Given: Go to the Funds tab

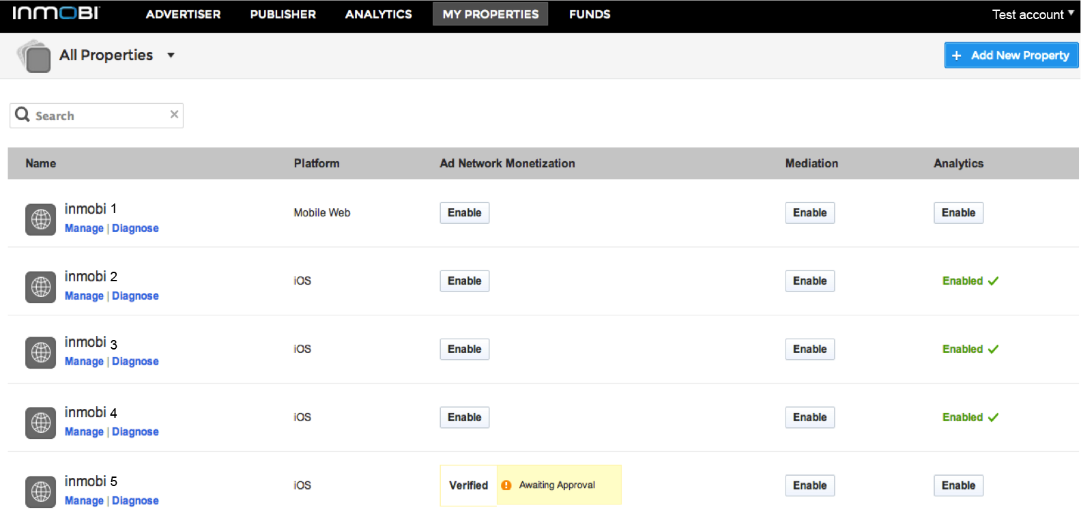Looking at the screenshot, I should tap(590, 14).
